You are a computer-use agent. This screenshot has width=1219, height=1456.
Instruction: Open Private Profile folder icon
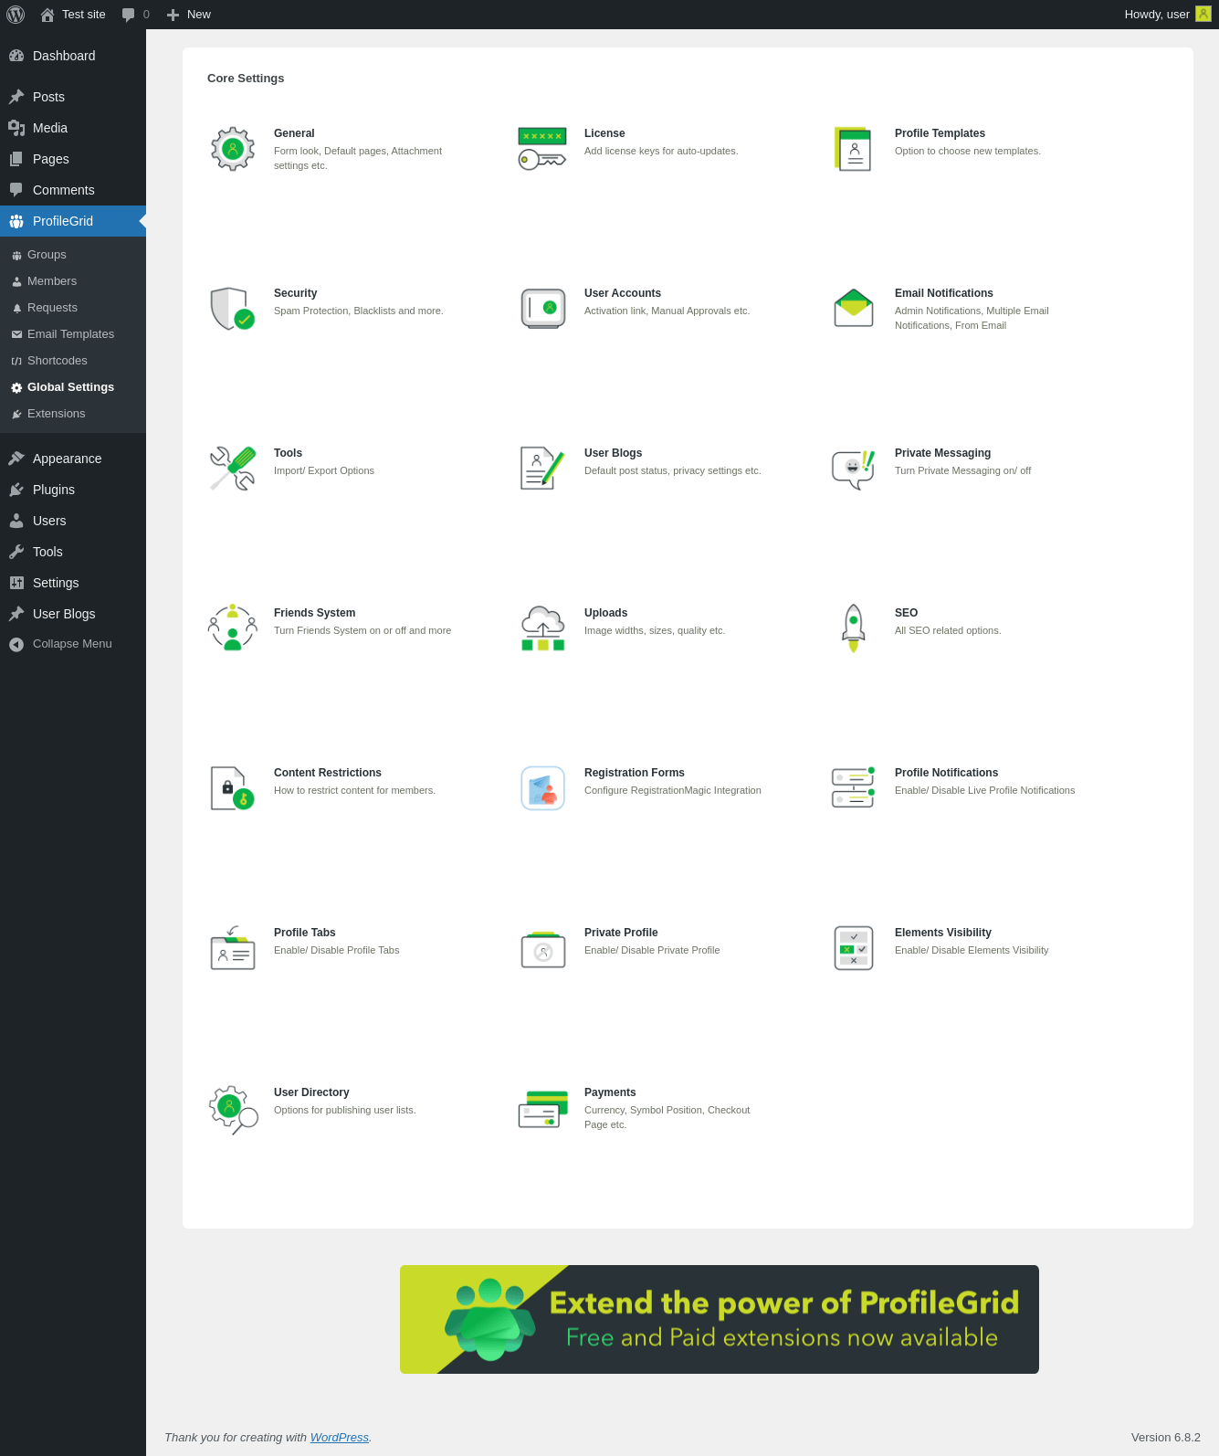(543, 948)
